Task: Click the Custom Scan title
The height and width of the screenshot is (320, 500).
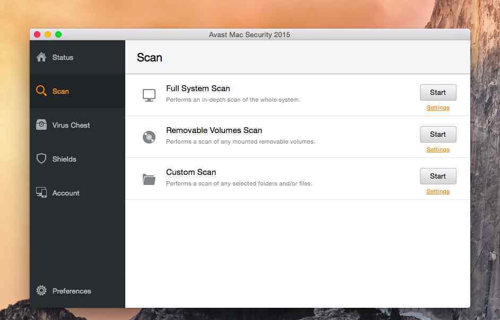Action: [191, 172]
